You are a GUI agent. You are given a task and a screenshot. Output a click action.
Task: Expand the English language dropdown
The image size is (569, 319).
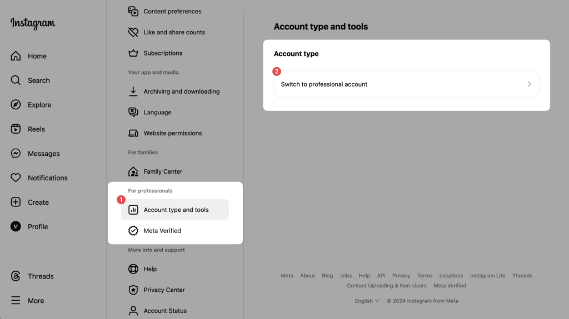[367, 301]
